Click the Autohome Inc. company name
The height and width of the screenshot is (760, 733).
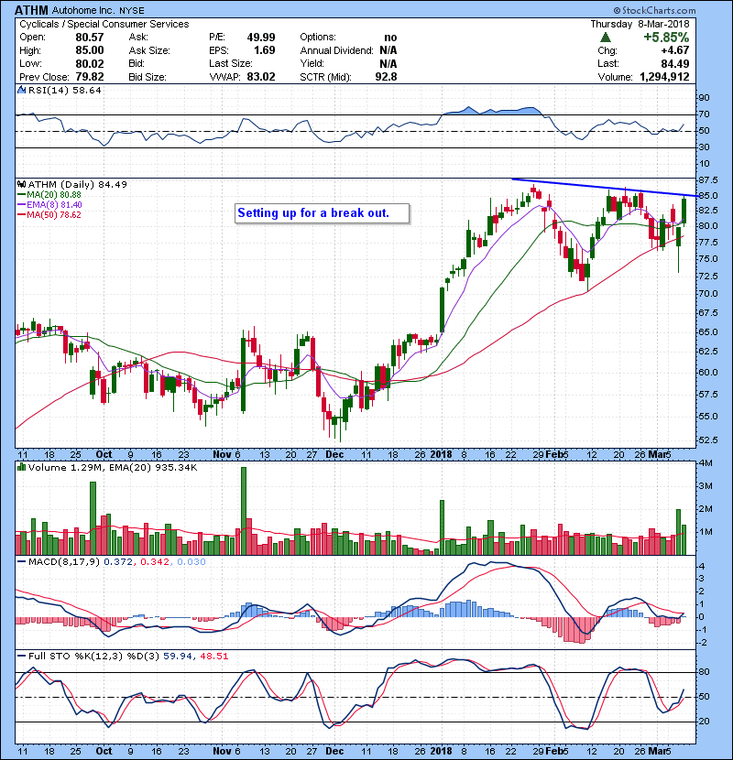pos(83,10)
